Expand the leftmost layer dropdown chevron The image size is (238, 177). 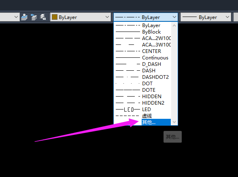coord(16,17)
